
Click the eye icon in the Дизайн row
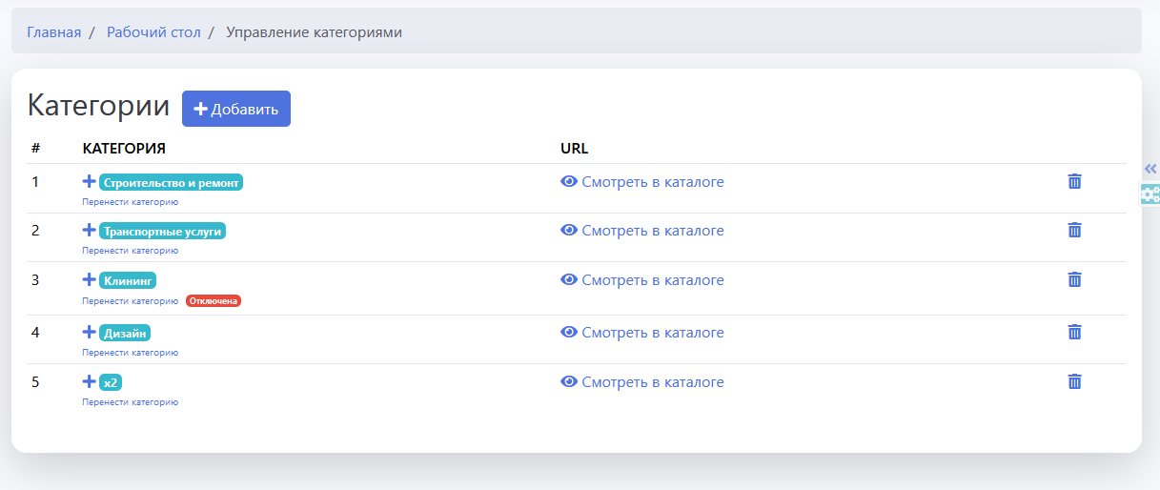point(569,333)
